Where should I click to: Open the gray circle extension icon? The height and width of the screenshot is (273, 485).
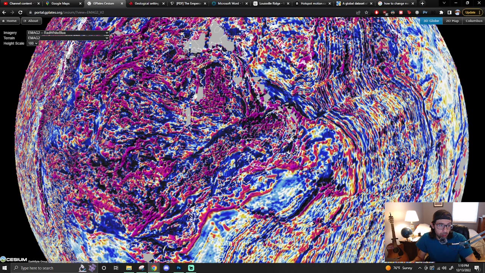pos(417,12)
